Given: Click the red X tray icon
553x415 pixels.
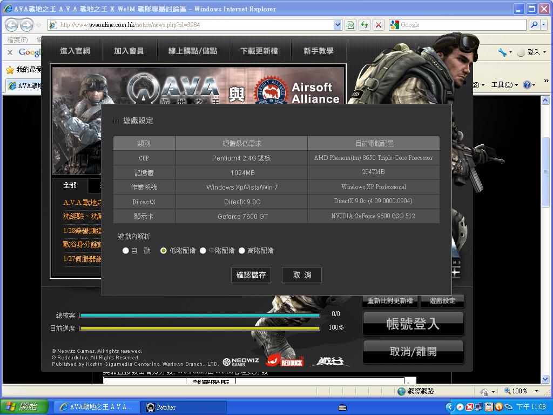Looking at the screenshot, I should point(469,407).
